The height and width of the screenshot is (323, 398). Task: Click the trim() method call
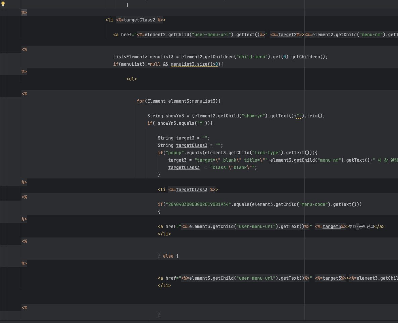point(315,116)
